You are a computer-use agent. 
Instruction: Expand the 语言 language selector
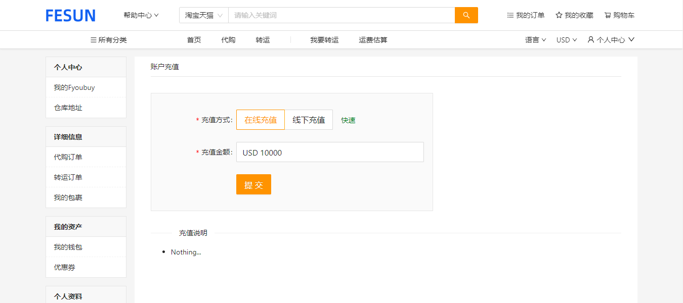coord(535,40)
